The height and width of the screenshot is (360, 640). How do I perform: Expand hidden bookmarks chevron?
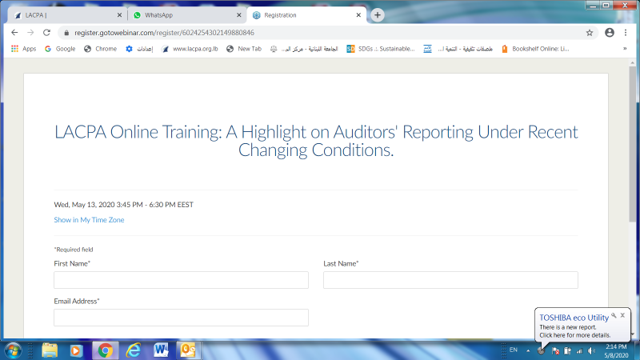(x=625, y=49)
